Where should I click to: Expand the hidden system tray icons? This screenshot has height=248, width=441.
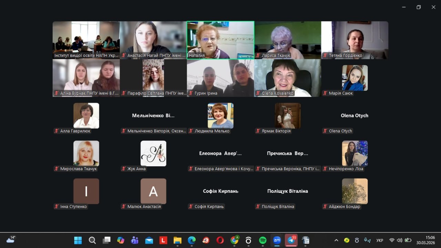(336, 240)
